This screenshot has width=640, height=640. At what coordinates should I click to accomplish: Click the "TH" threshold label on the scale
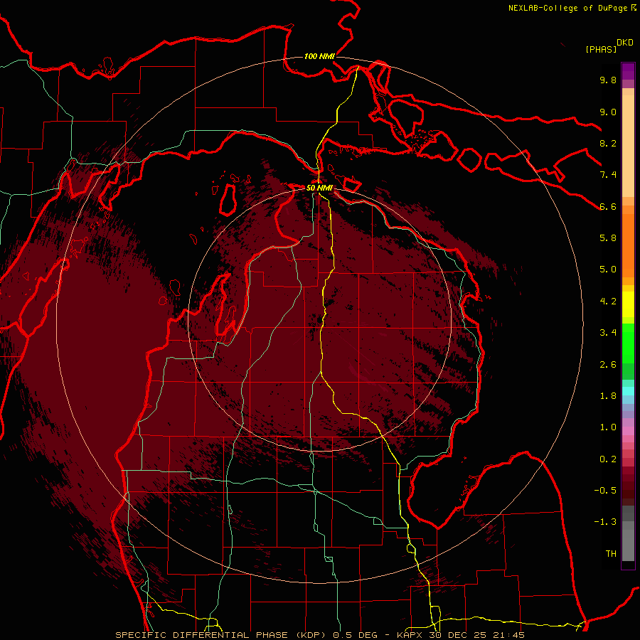611,554
